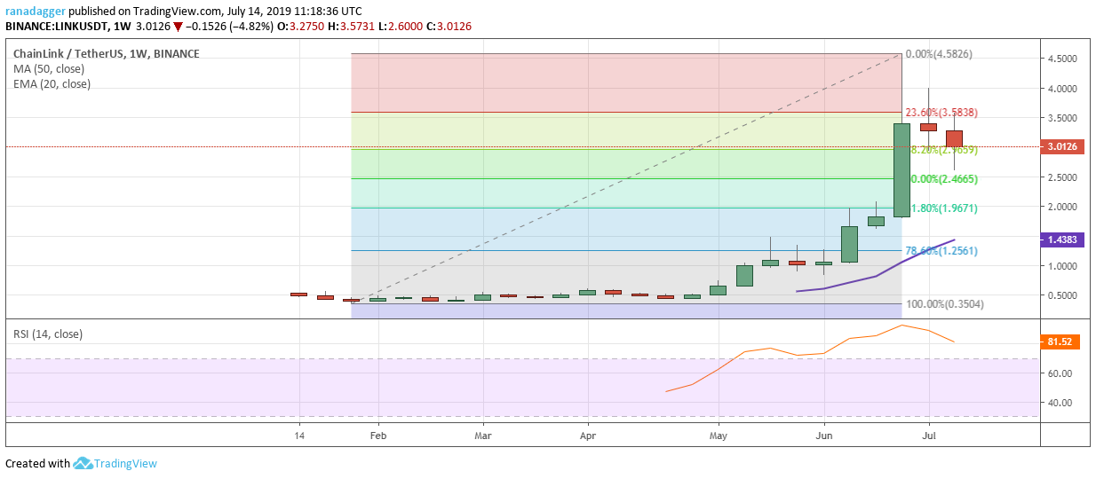Click the 'BINANCE:LINKUSDT, 1W' OHLC header line
The width and height of the screenshot is (1096, 479).
(238, 27)
